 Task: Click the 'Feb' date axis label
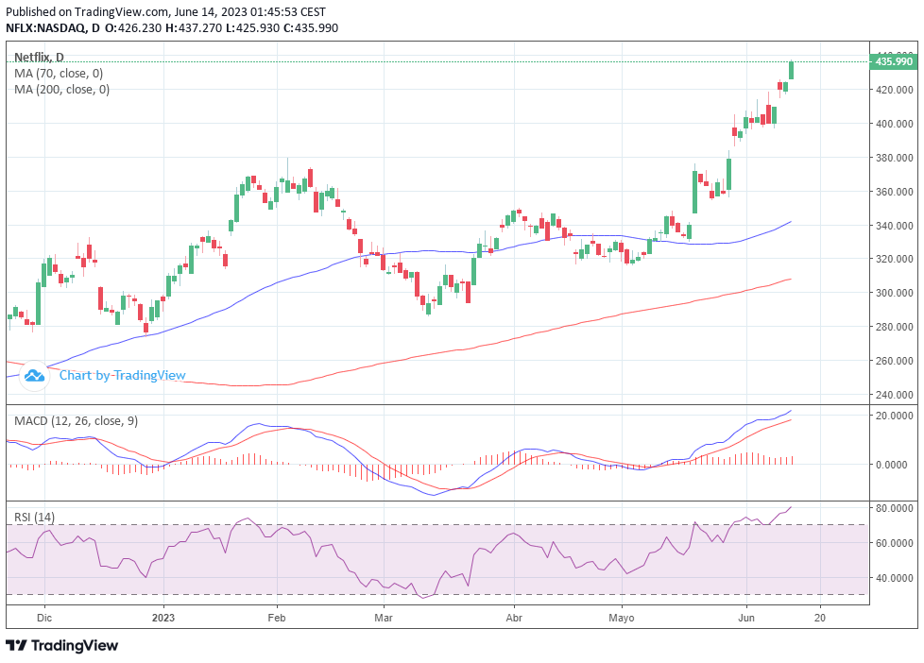point(277,618)
